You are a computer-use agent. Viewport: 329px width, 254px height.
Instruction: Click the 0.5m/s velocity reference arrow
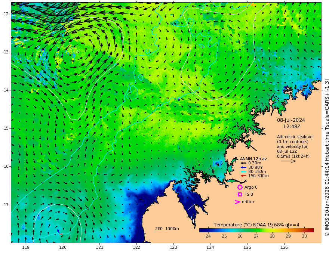click(289, 161)
